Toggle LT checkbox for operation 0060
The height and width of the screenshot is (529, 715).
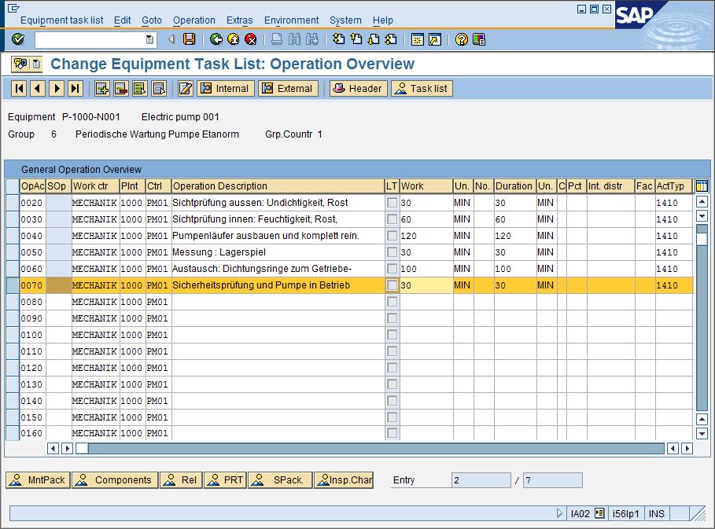(x=392, y=268)
